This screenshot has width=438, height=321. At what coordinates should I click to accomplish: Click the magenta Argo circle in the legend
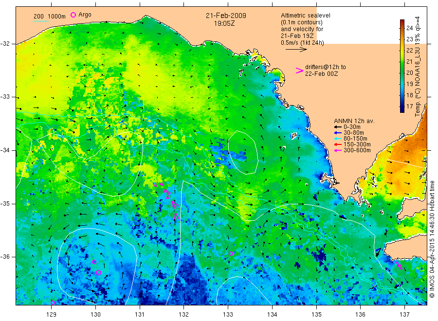[x=73, y=15]
